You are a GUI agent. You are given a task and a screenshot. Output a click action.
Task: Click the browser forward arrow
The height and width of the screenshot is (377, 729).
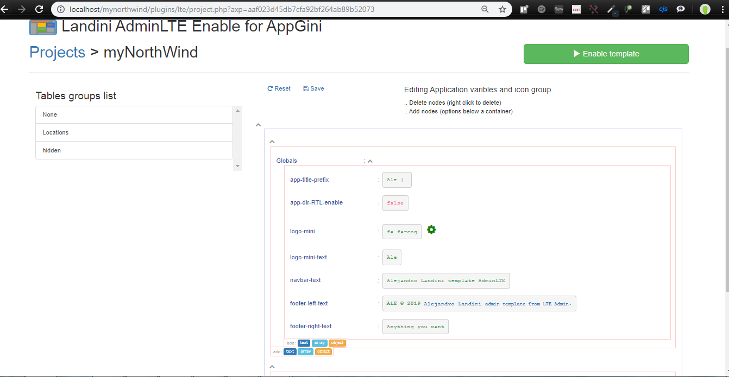(x=21, y=9)
